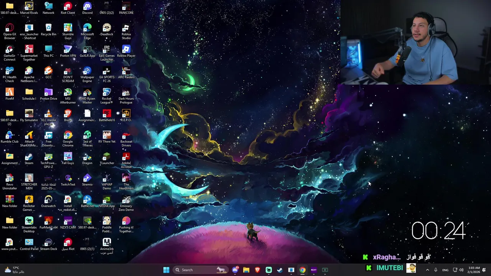Select Microsoft Edge desktop icon
Screen dimensions: 491x276
(x=87, y=31)
